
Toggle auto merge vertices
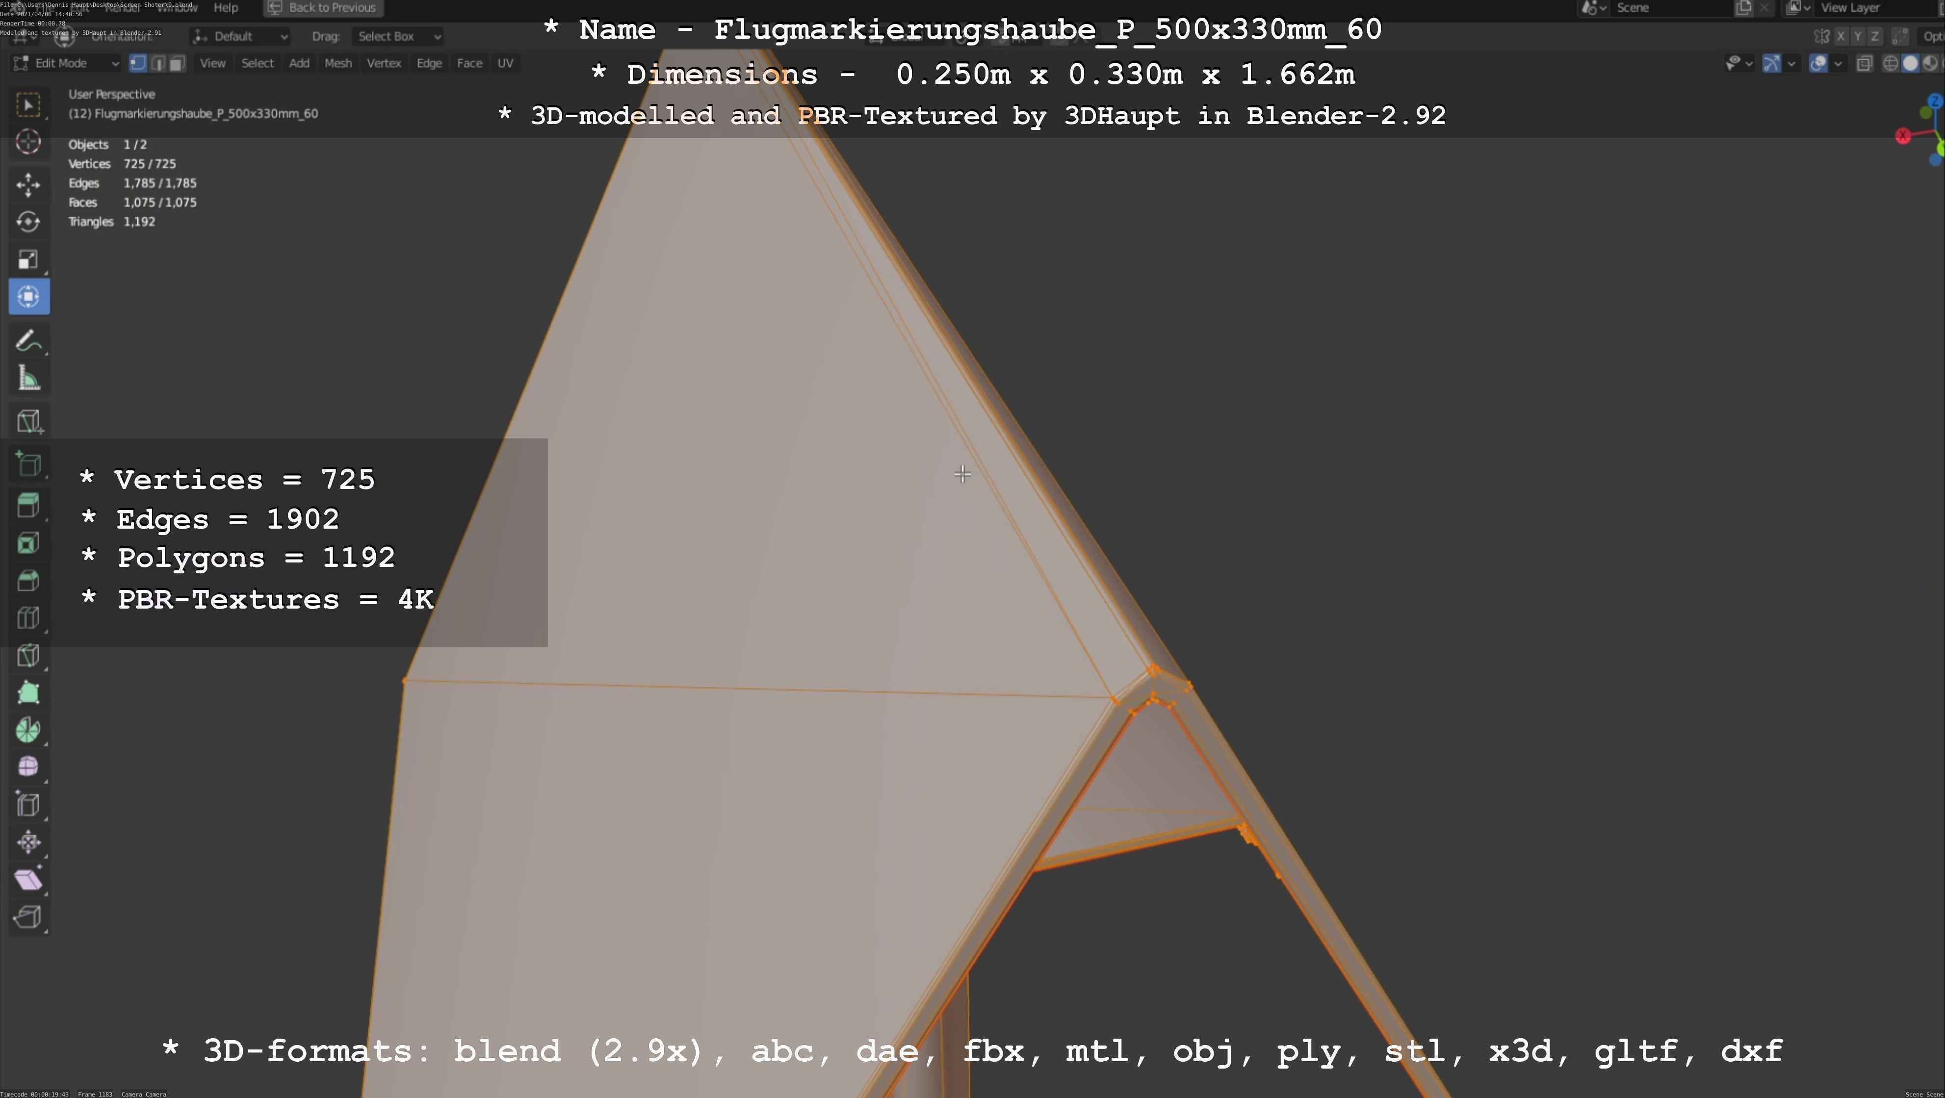[1900, 36]
